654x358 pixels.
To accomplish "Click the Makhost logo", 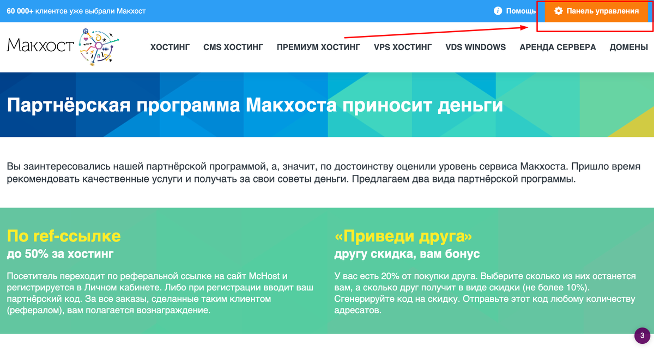I will click(x=63, y=47).
